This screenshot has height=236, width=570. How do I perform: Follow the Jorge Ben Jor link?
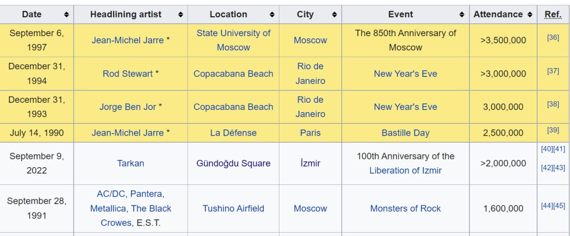(x=127, y=107)
